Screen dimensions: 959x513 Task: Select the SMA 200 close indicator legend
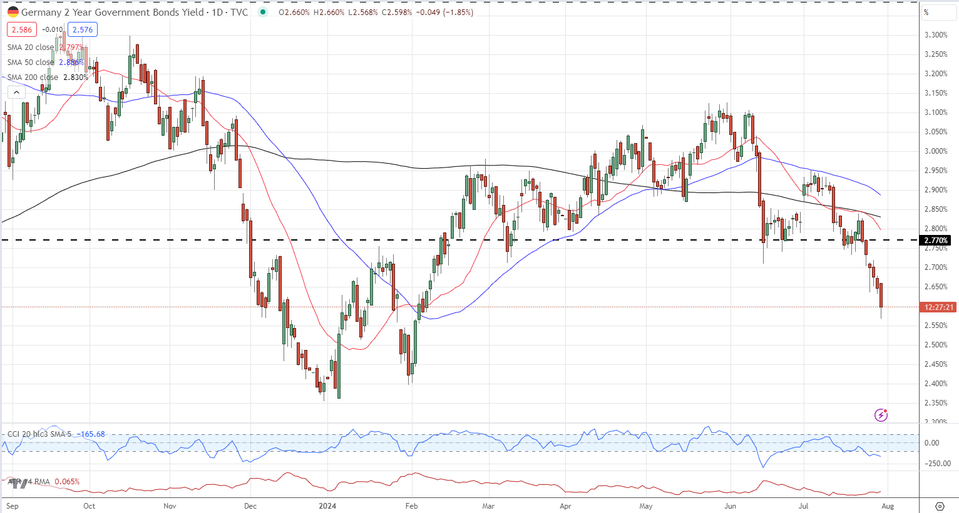[x=48, y=77]
